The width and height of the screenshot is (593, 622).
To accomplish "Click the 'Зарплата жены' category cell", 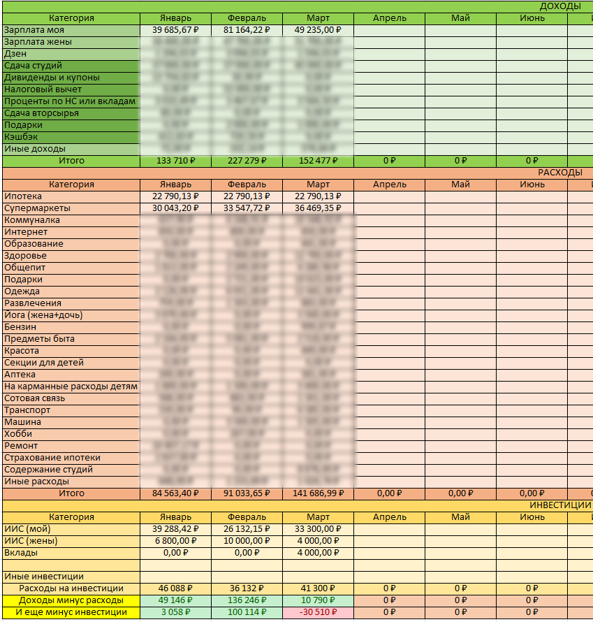I will (71, 42).
